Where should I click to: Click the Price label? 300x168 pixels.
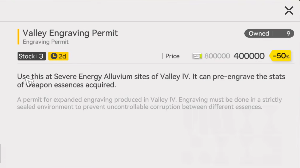pos(172,56)
